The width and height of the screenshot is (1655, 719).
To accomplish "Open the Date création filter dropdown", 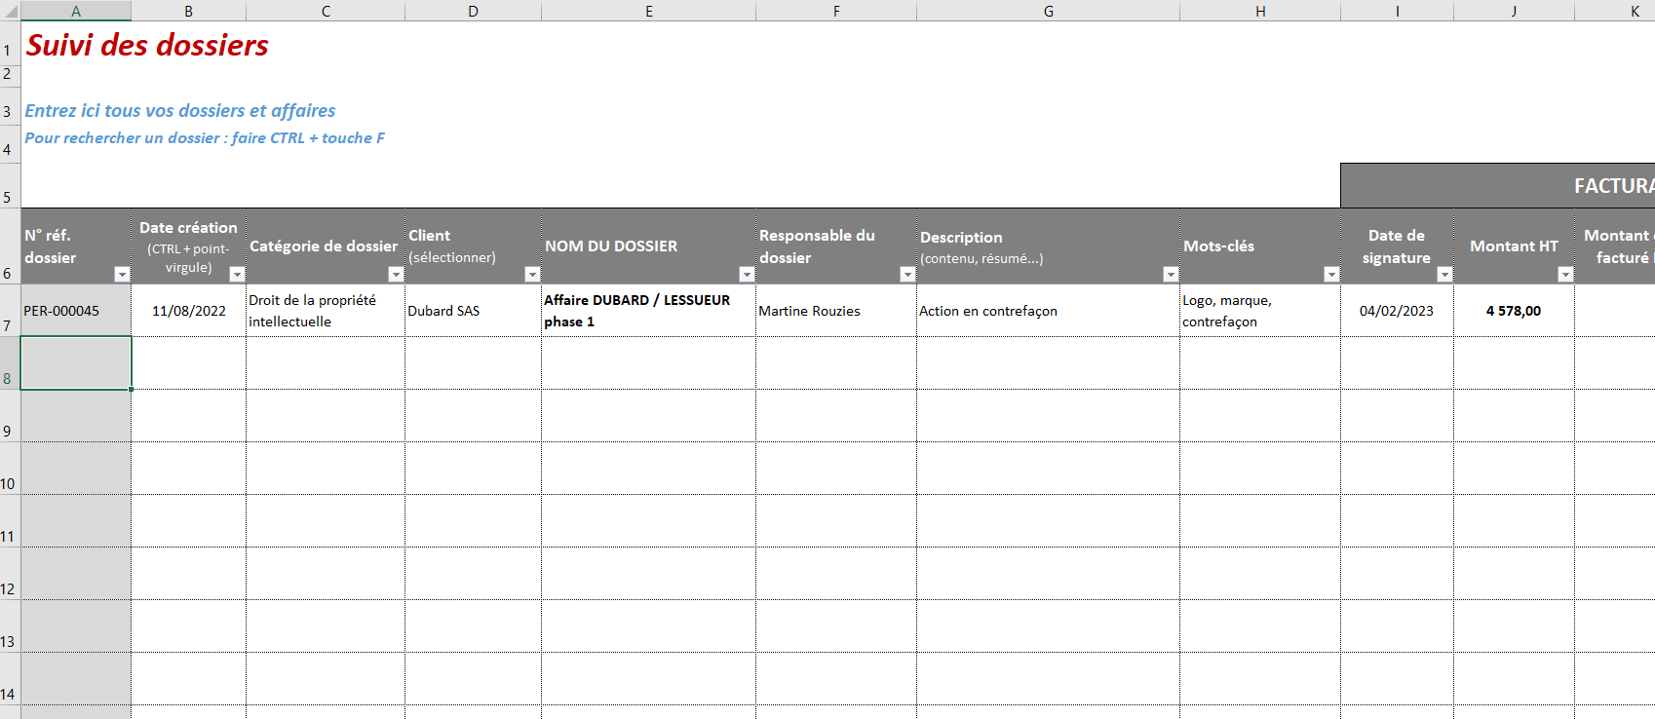I will 237,275.
